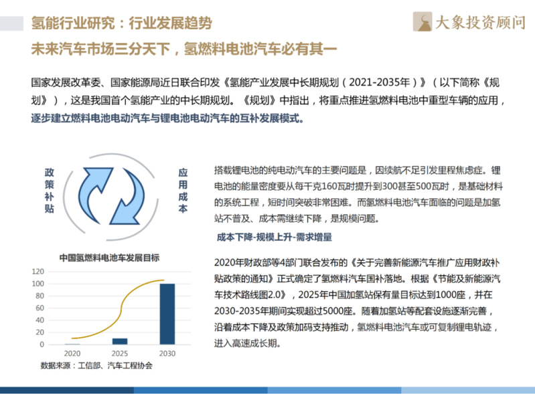Click the 大象投资顾问 brand name text
Image resolution: width=535 pixels, height=394 pixels.
coord(481,23)
